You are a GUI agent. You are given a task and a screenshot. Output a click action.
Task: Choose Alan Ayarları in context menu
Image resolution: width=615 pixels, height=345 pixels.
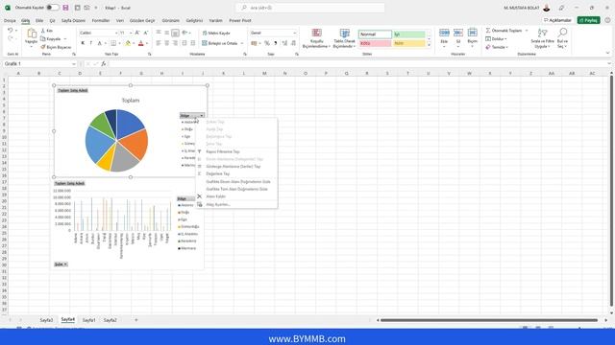pyautogui.click(x=218, y=204)
